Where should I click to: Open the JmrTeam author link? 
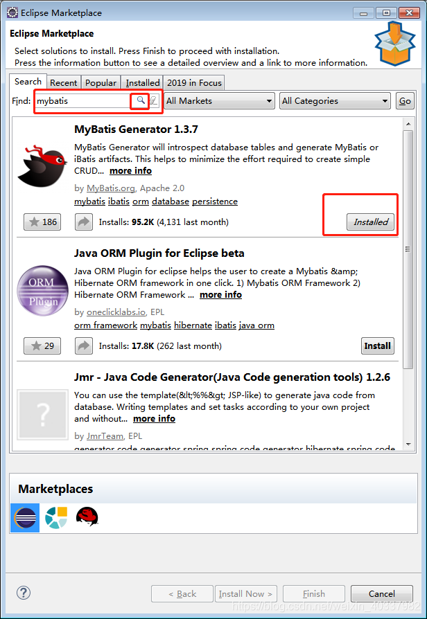tap(105, 436)
